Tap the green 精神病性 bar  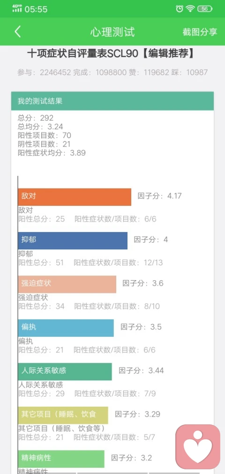coord(61,459)
